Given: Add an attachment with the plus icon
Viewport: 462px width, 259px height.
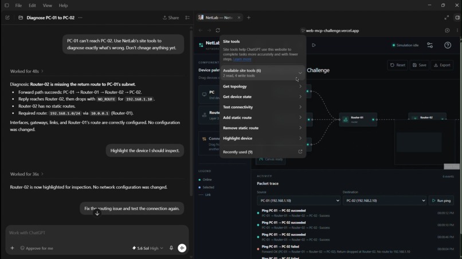Looking at the screenshot, I should [12, 248].
